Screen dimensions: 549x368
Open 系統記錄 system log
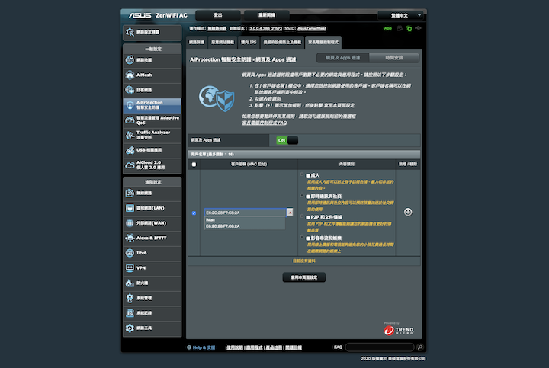point(152,313)
